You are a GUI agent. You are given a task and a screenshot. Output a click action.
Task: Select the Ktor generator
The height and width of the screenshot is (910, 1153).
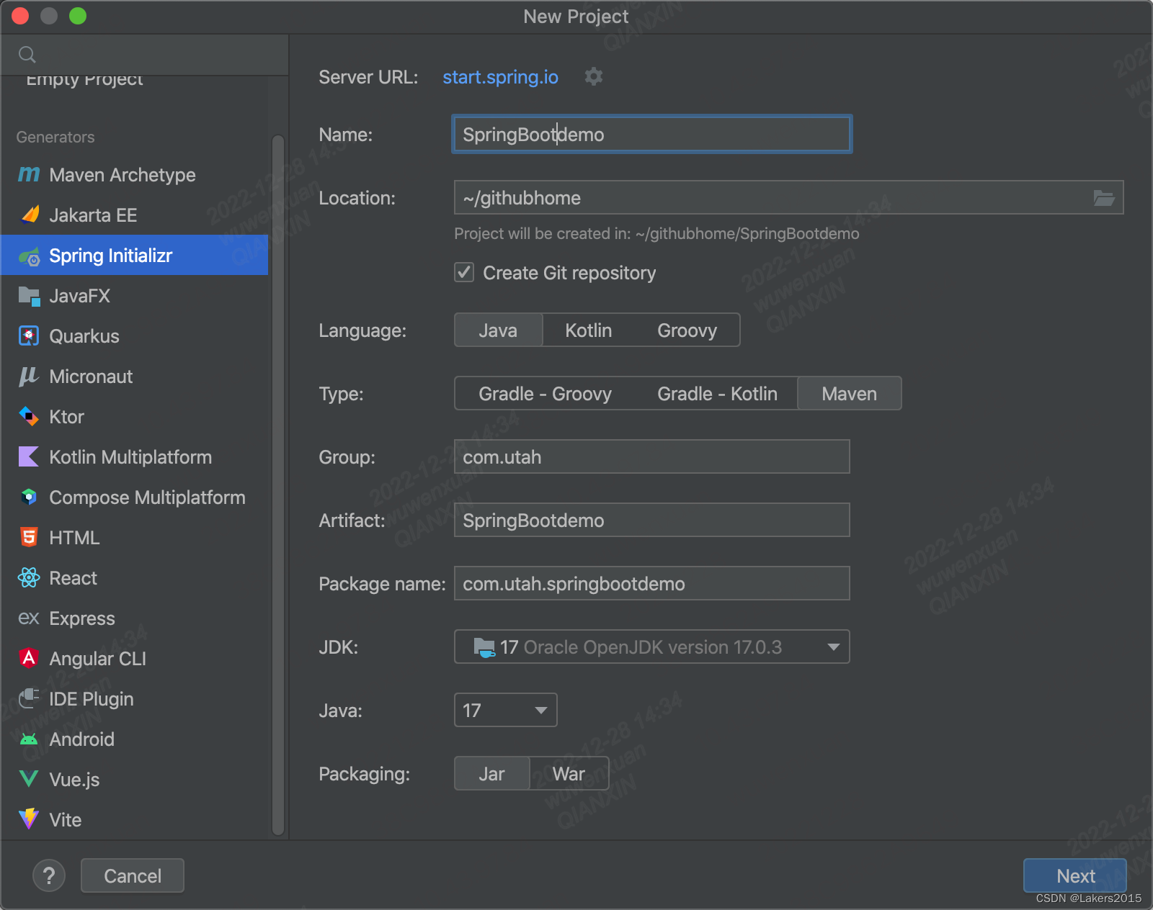pos(66,417)
